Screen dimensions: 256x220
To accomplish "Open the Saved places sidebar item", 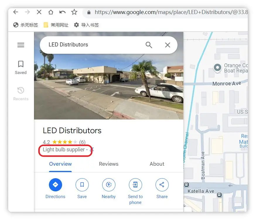I will click(21, 67).
